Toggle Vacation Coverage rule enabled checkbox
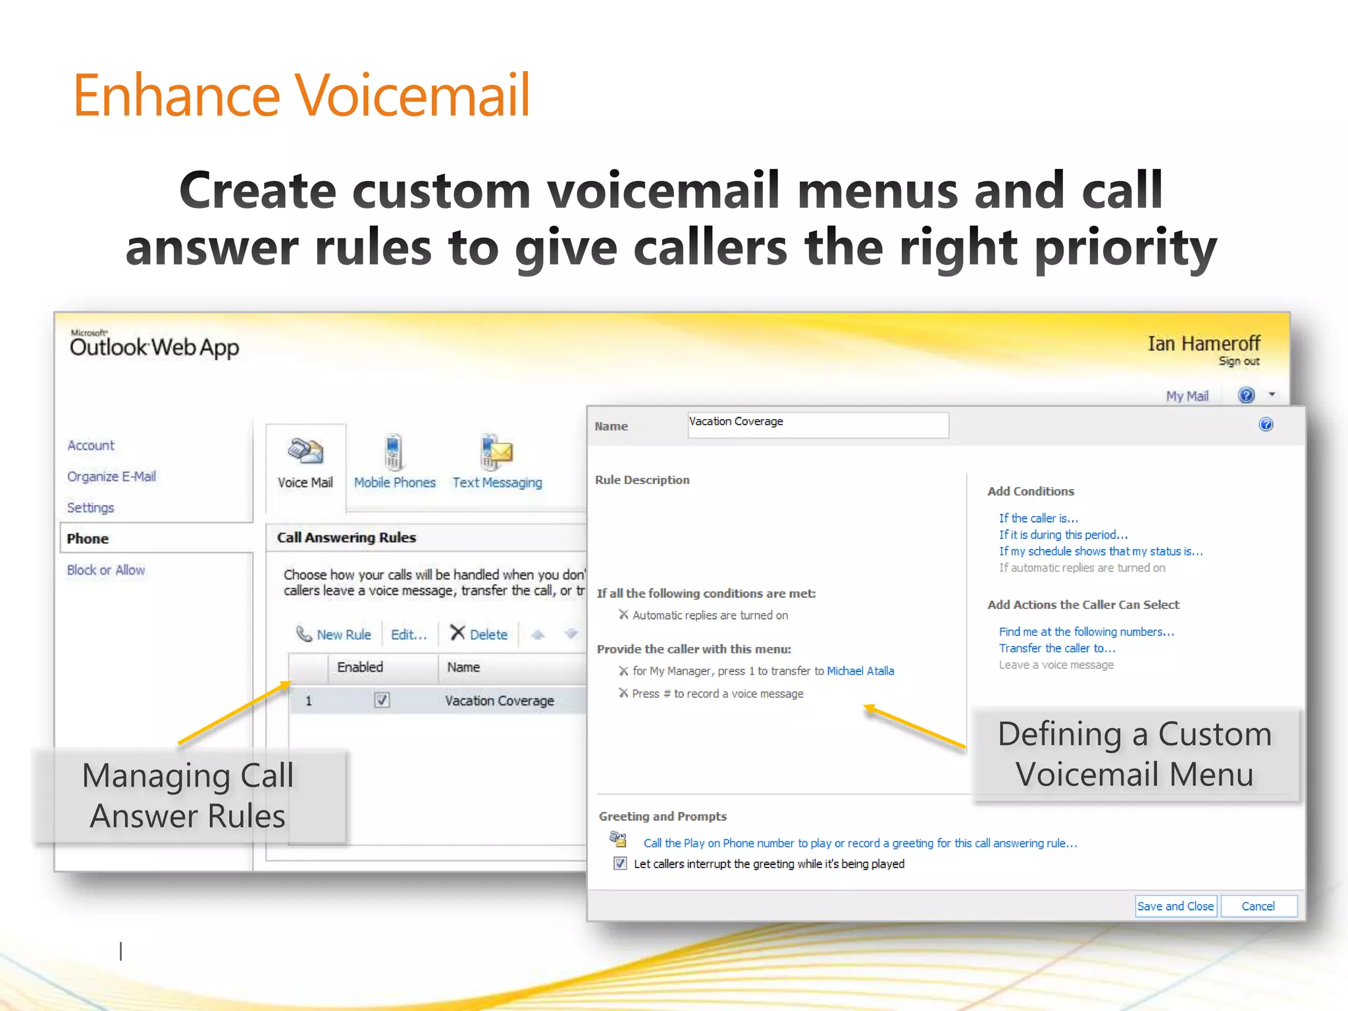Viewport: 1348px width, 1011px height. tap(382, 700)
